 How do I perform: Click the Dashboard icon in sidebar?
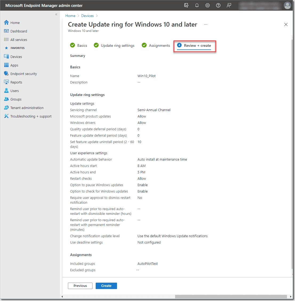[x=6, y=31]
